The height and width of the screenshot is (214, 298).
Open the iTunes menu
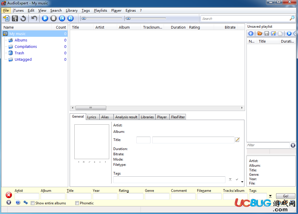18,11
